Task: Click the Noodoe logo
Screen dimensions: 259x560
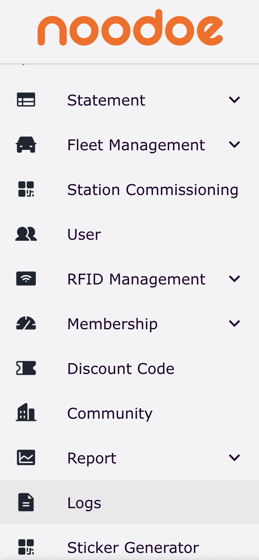Action: point(129,28)
